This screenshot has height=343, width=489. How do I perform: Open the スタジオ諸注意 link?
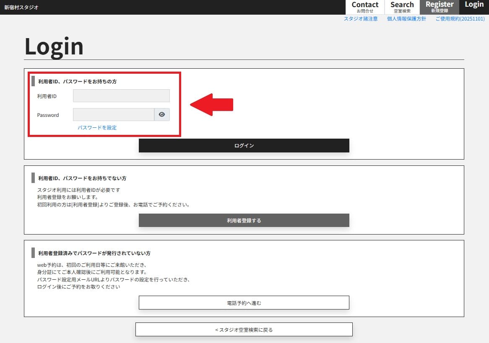pos(361,19)
